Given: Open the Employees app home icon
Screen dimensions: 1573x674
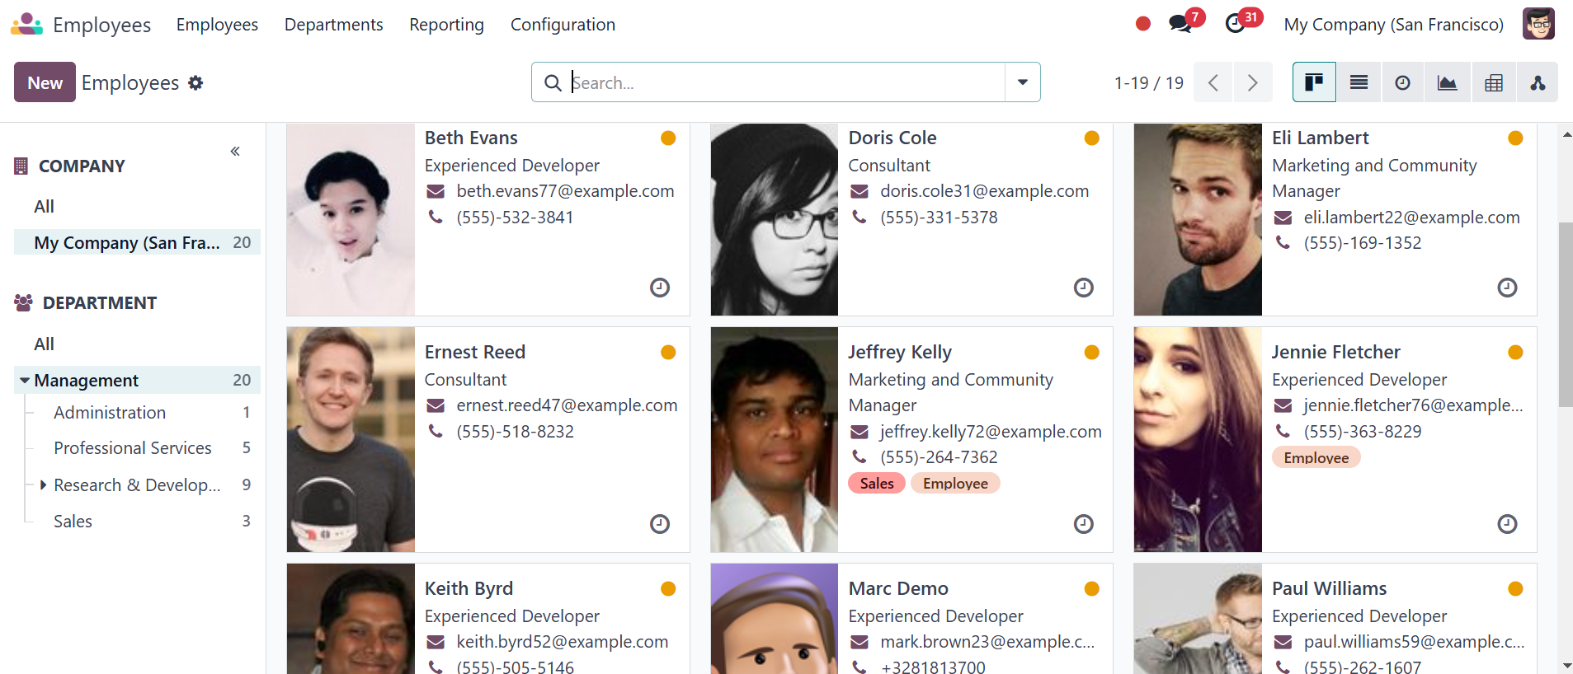Looking at the screenshot, I should [26, 25].
